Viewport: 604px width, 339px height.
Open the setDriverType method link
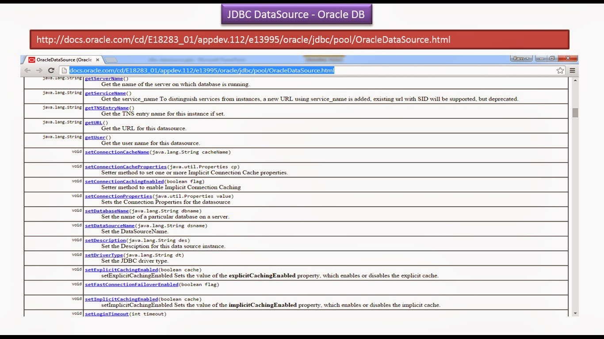pyautogui.click(x=104, y=255)
